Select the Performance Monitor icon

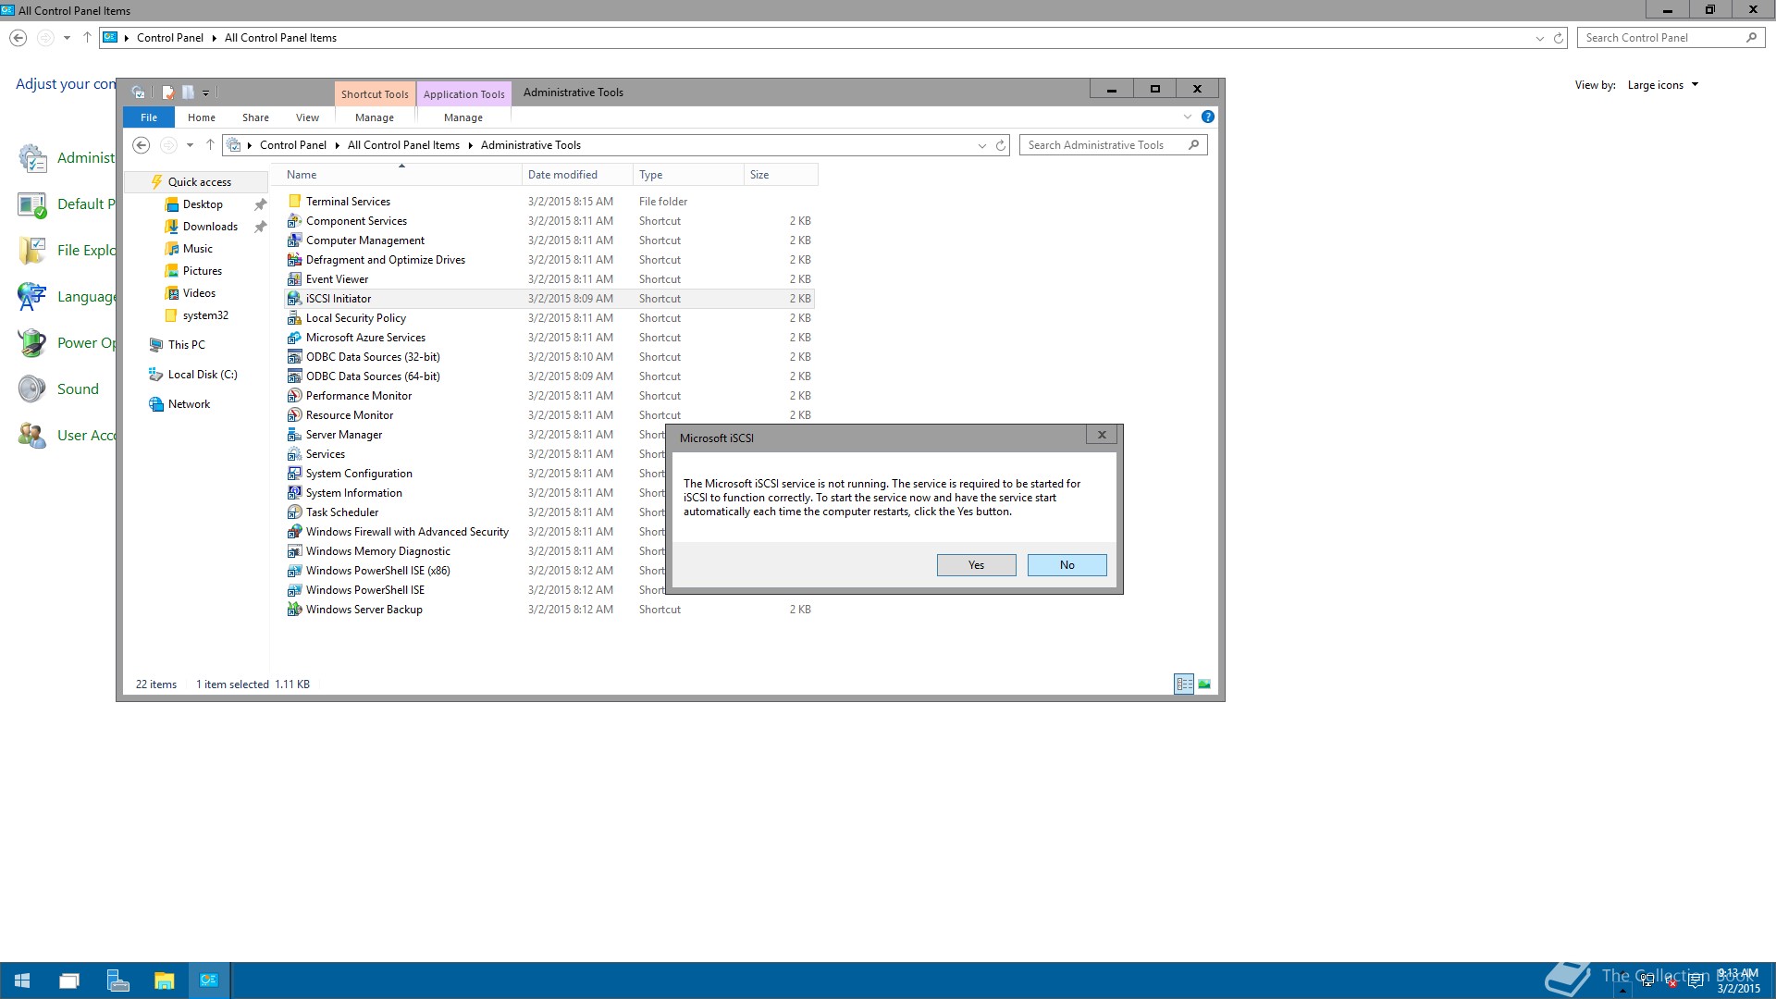pyautogui.click(x=294, y=396)
